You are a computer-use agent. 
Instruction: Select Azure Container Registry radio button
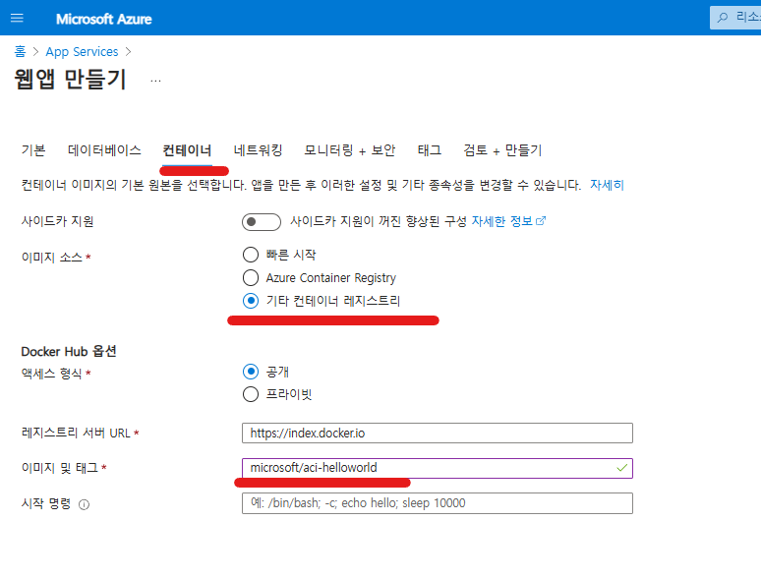[251, 277]
